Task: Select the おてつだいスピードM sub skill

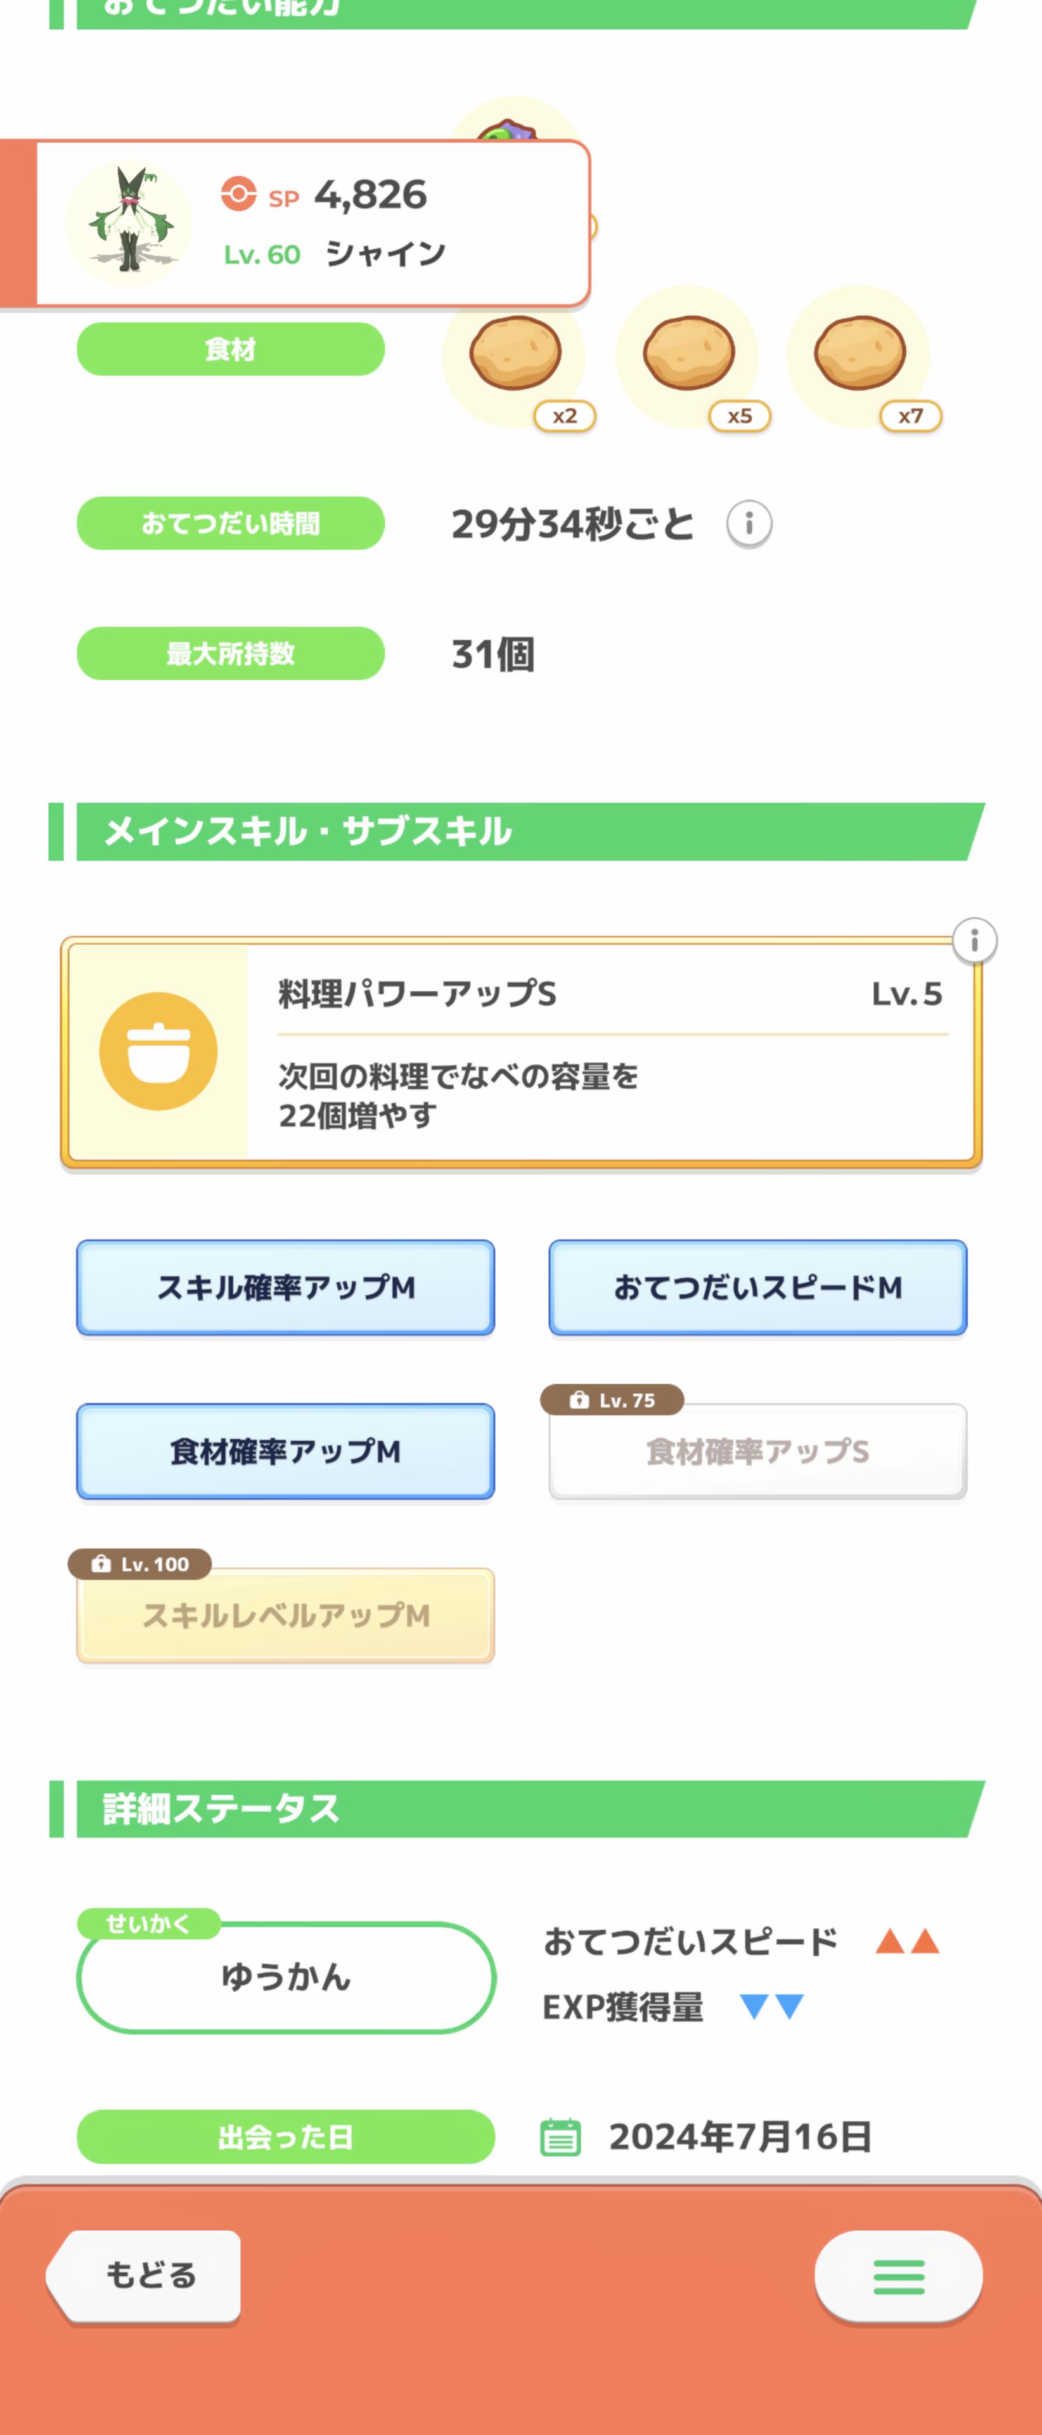Action: click(x=757, y=1287)
